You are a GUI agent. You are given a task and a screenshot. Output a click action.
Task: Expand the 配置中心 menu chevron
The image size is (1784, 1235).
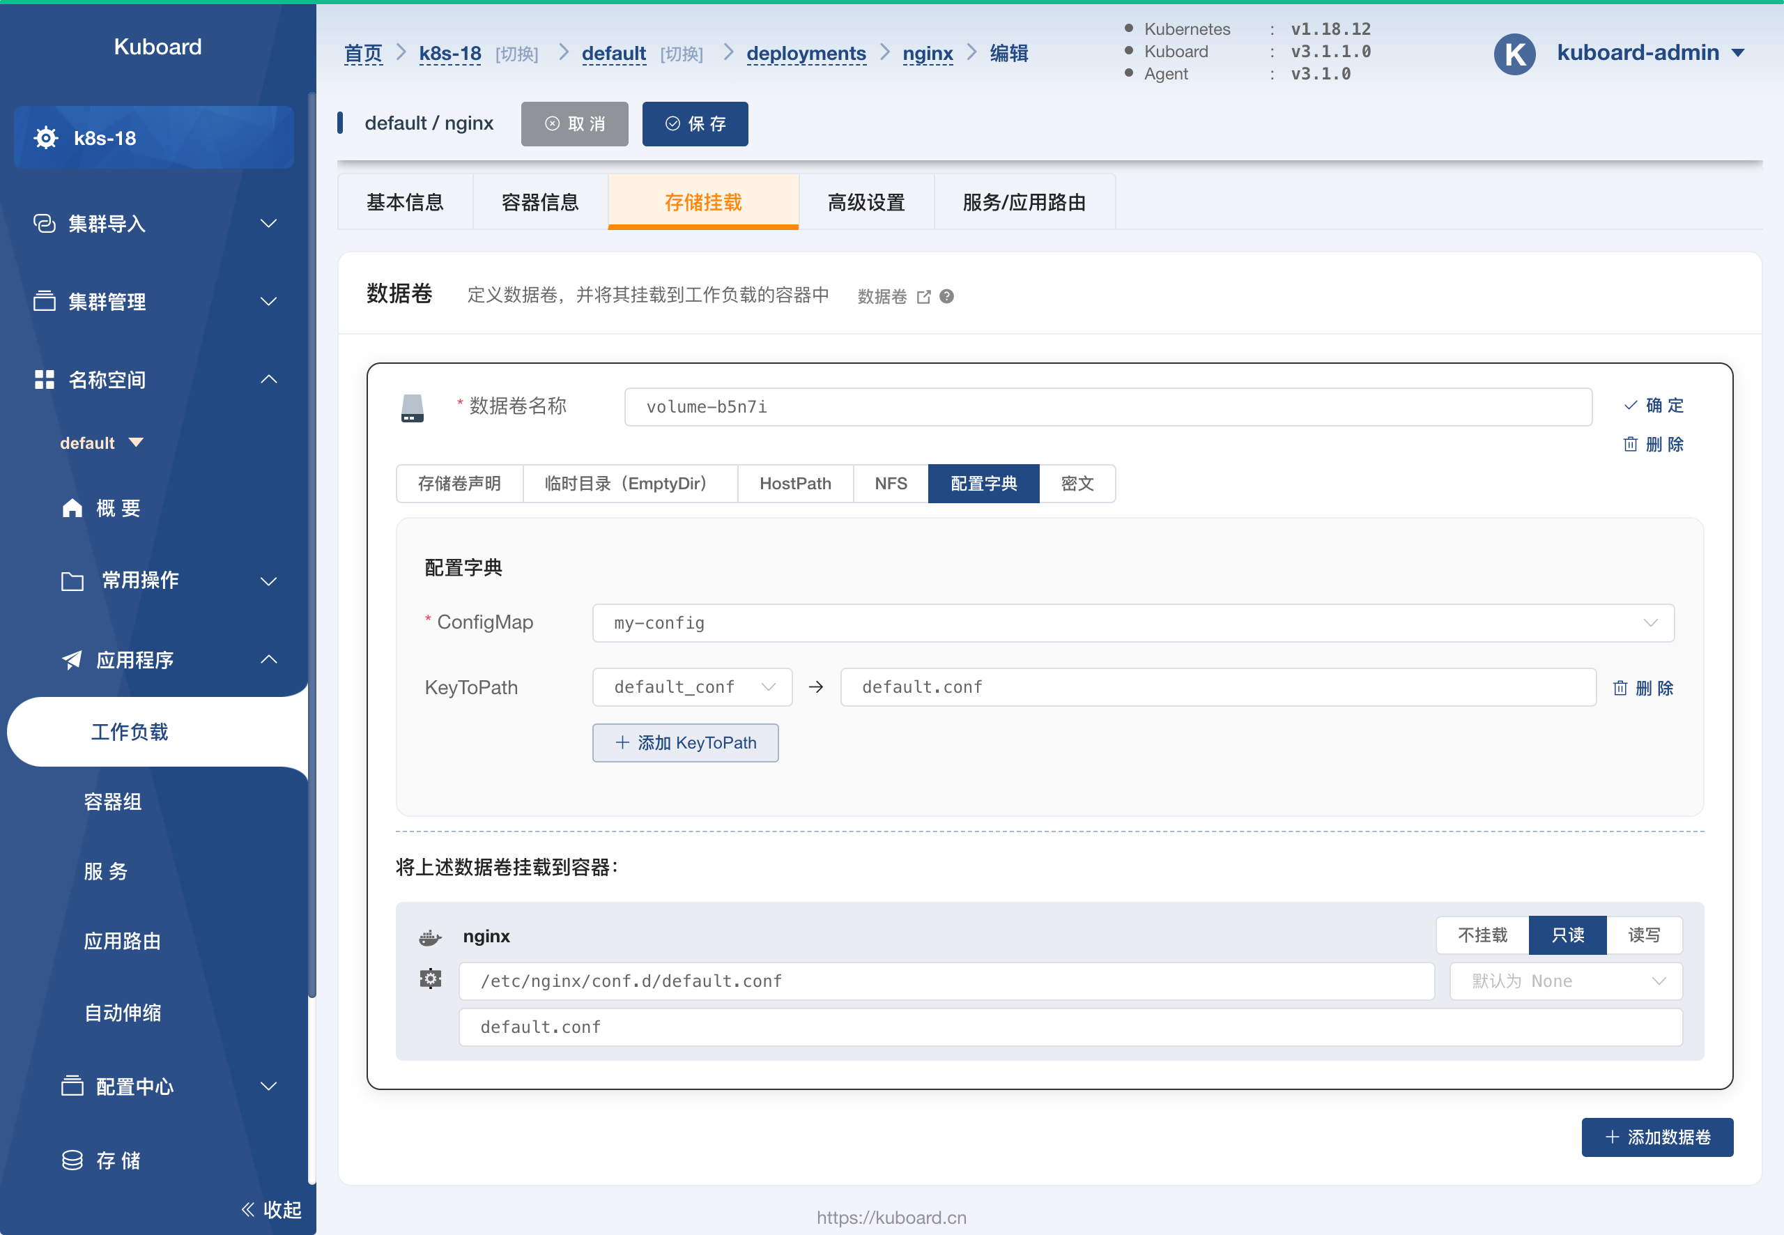(268, 1086)
